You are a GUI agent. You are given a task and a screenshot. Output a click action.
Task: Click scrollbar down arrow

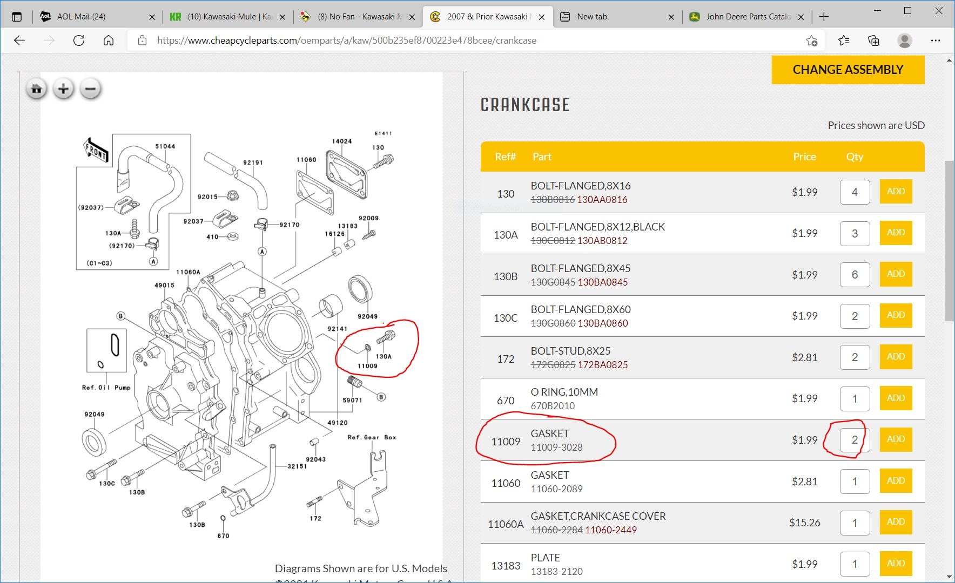click(949, 577)
